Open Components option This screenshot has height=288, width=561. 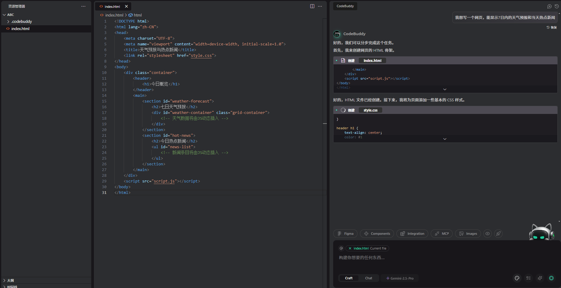click(377, 234)
